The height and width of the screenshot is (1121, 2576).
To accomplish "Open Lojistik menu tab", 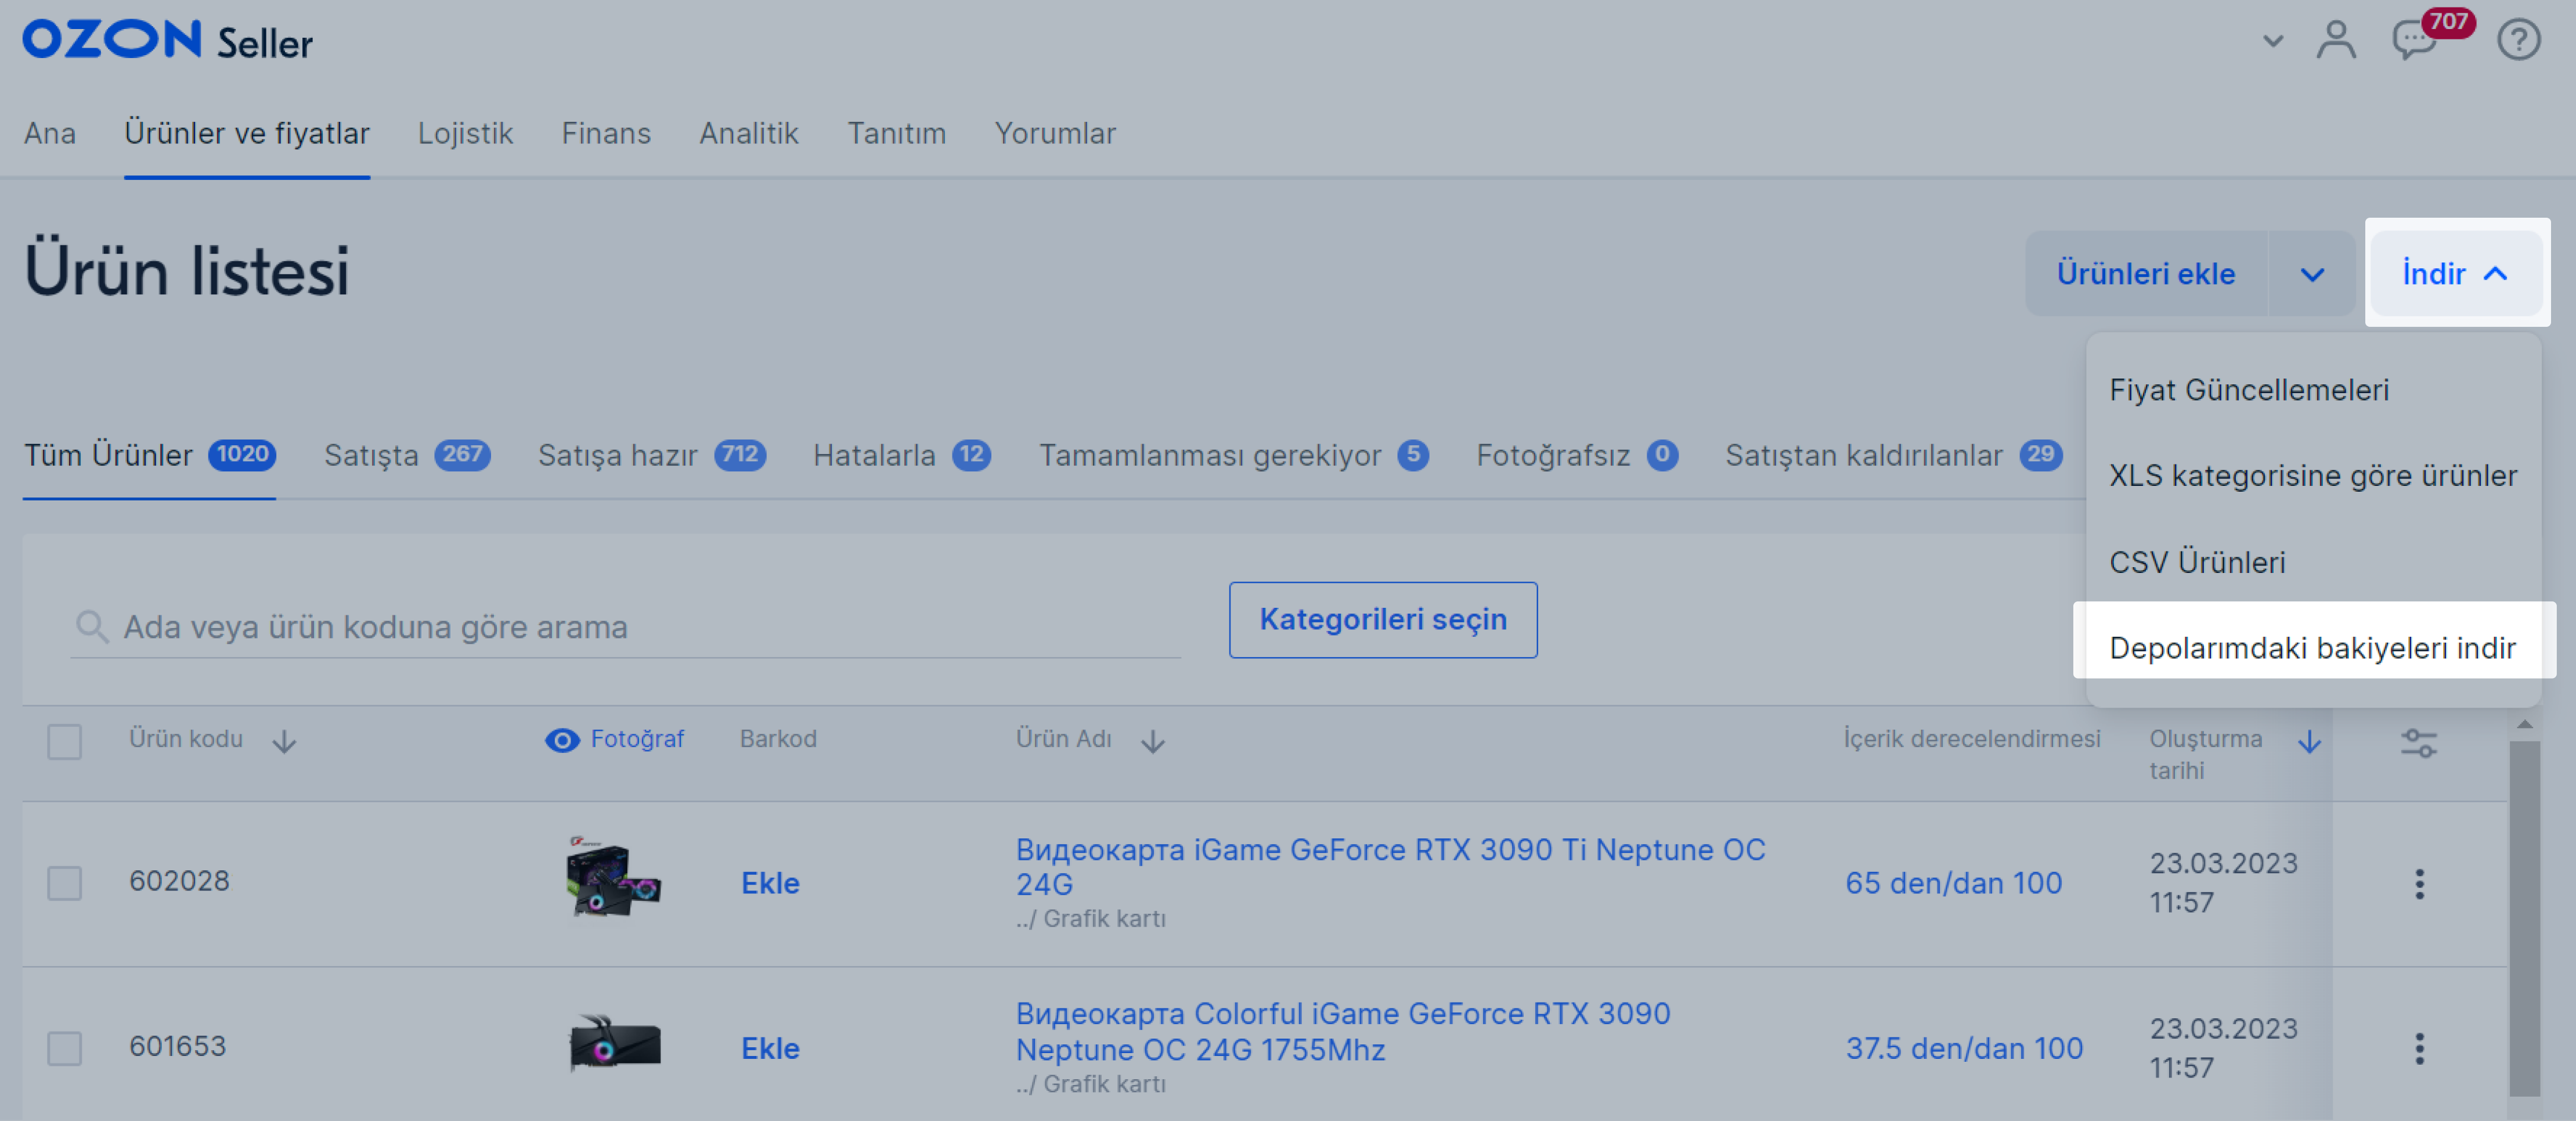I will pos(465,133).
